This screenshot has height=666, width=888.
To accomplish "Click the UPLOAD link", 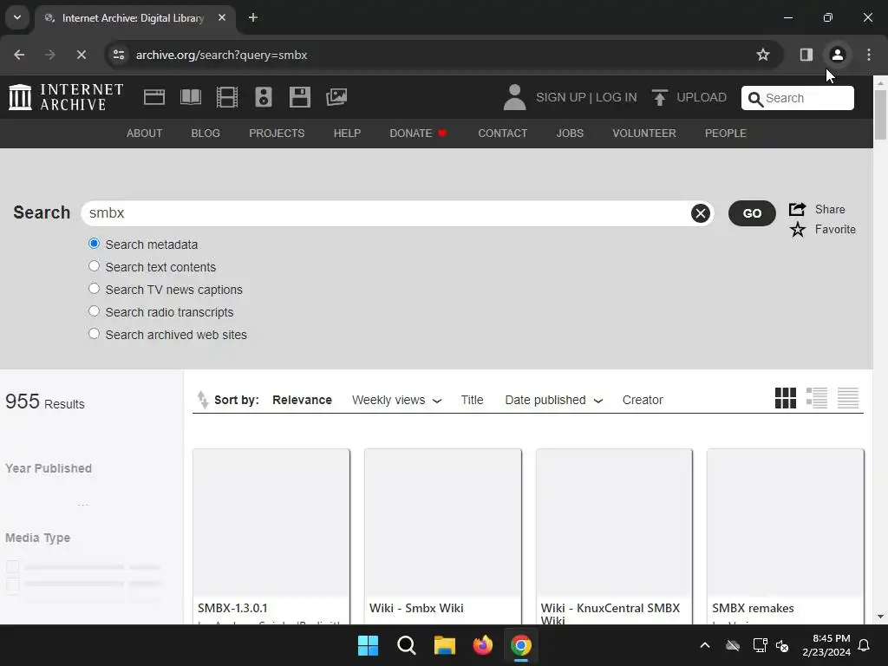I will click(701, 97).
